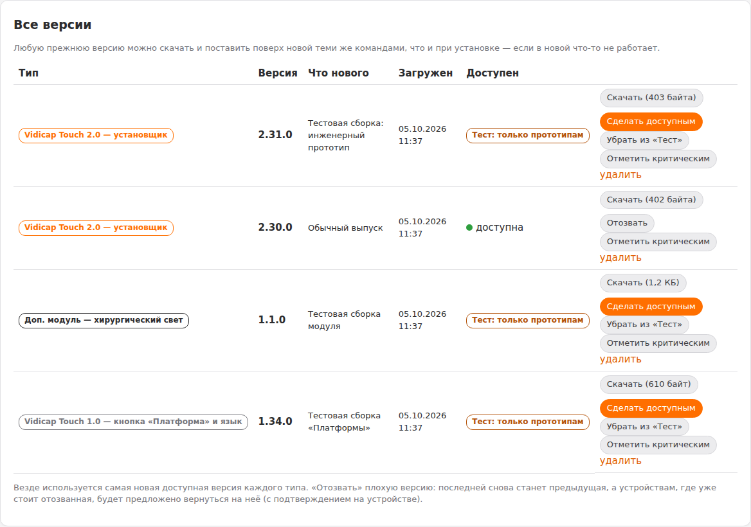Click the «Тест: только прототипам» badge in the 1.1.0 row

point(527,320)
